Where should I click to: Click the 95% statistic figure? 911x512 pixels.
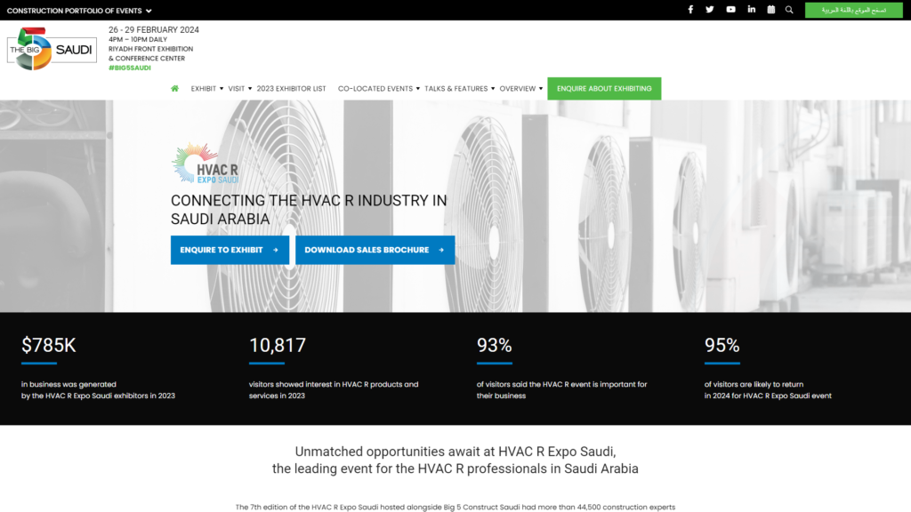coord(722,346)
